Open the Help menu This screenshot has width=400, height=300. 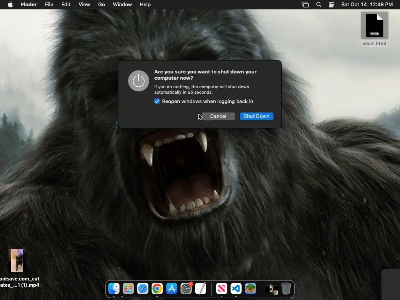[145, 5]
